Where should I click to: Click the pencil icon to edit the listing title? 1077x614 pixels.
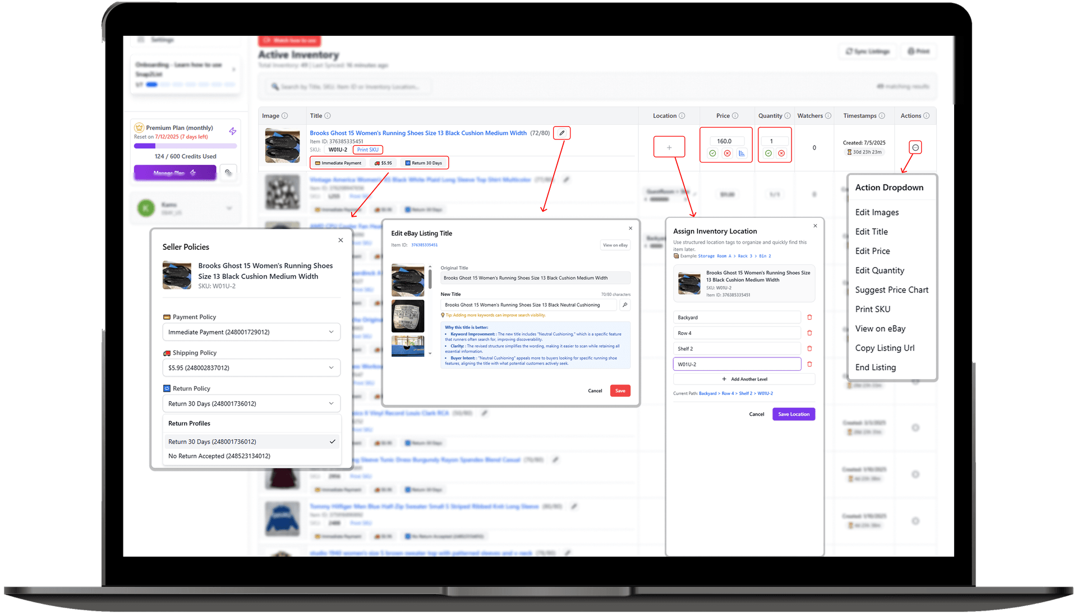click(561, 133)
